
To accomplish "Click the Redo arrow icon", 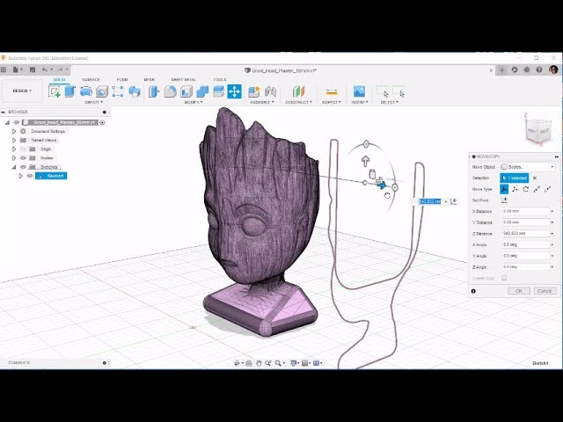I will pyautogui.click(x=61, y=69).
